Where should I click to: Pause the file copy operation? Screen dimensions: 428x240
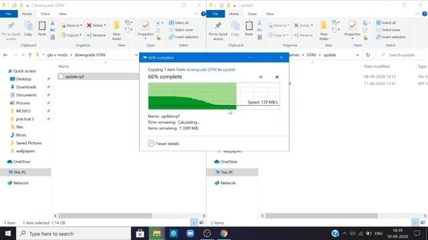pos(261,77)
